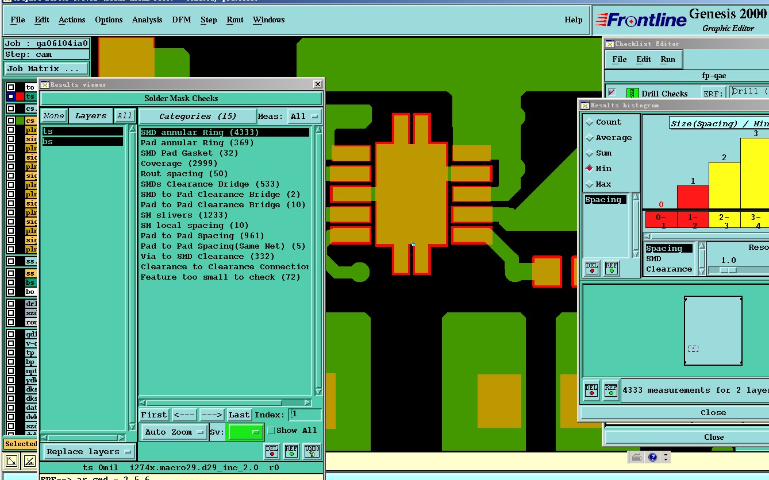Open the Auto Zoom dropdown
The image size is (769, 480).
pyautogui.click(x=174, y=432)
